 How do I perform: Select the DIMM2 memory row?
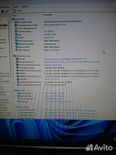[x=58, y=73]
